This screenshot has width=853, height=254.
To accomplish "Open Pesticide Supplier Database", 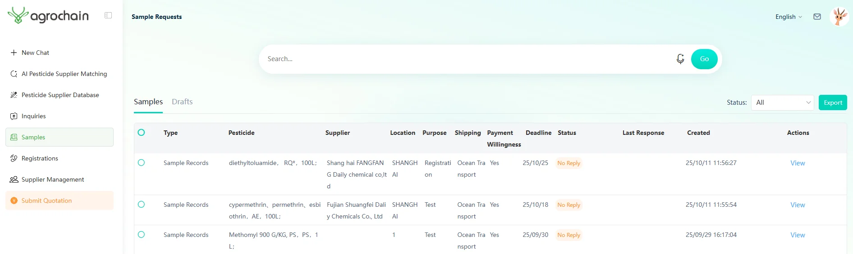I will [60, 95].
